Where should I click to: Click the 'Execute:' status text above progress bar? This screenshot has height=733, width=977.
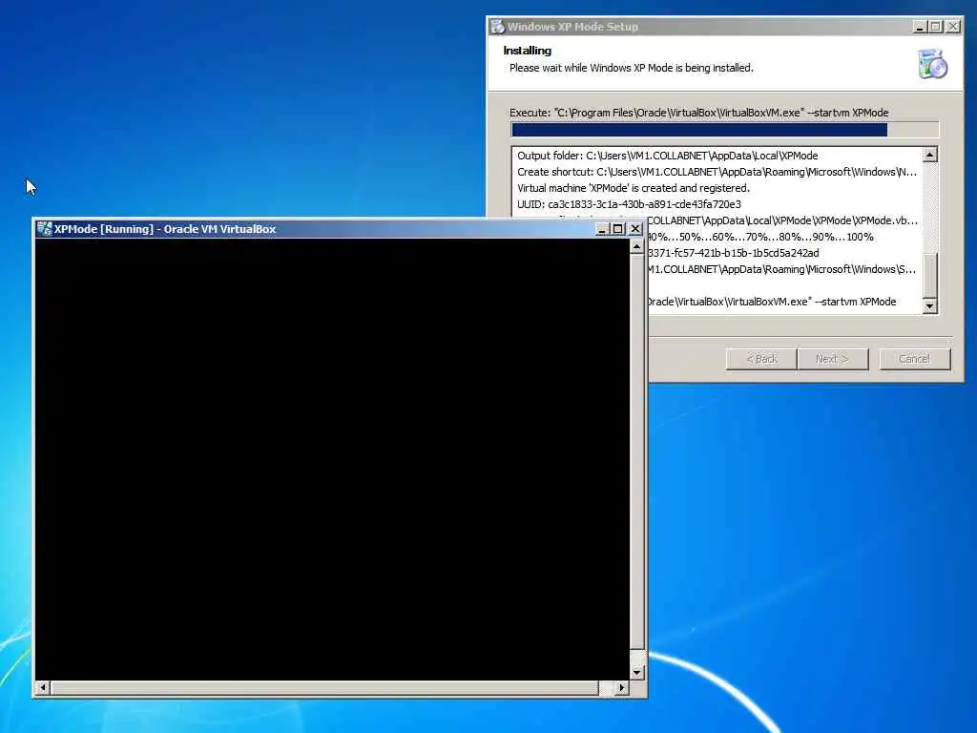698,113
